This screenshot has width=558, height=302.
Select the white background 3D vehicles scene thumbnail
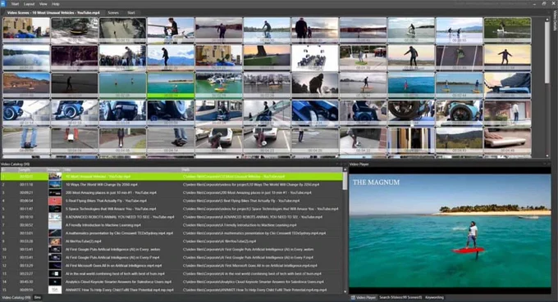[315, 58]
